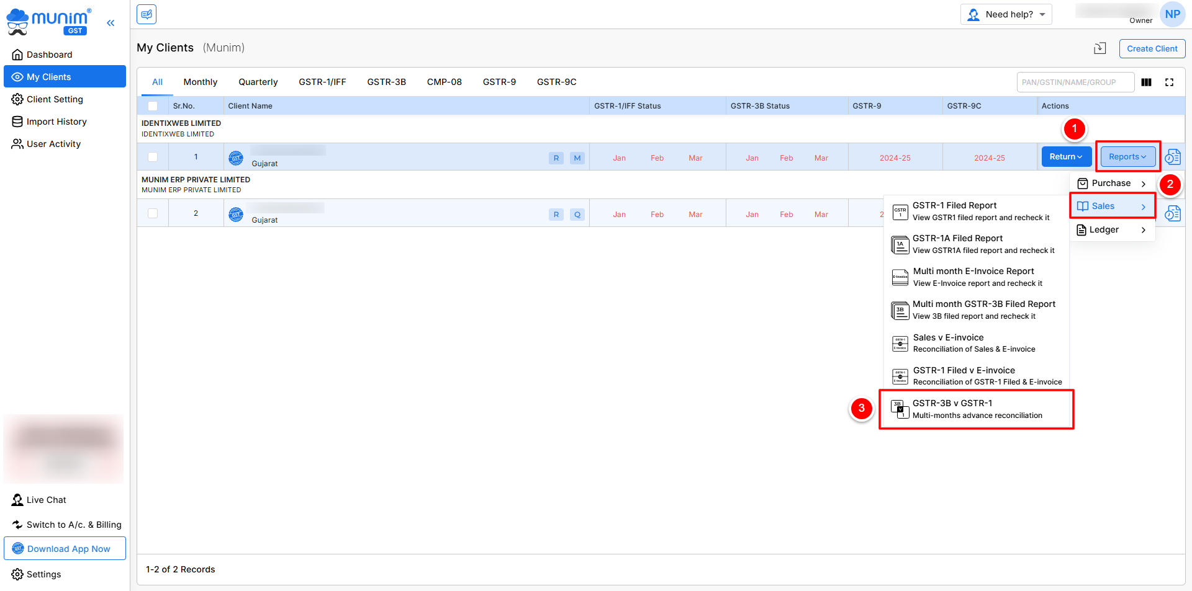Click the Create Client button
Screen dimensions: 1192x591
(x=1152, y=48)
